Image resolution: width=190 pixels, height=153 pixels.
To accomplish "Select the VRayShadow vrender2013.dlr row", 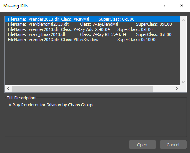I will [92, 40].
